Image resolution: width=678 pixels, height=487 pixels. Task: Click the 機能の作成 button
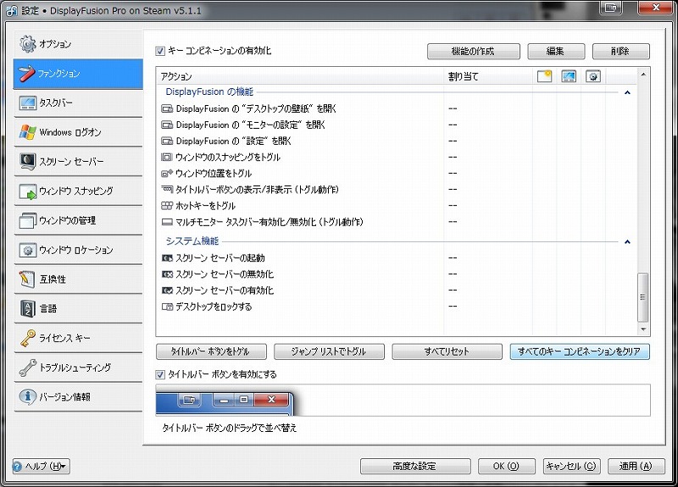474,52
